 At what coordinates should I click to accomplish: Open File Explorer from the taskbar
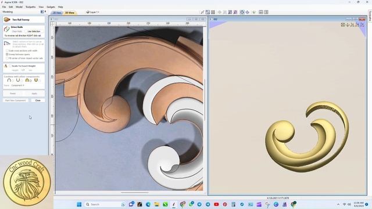[156, 204]
